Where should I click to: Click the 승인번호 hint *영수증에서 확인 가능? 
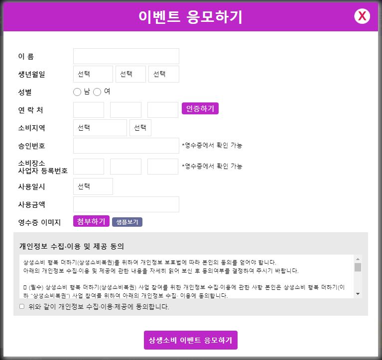[x=212, y=146]
